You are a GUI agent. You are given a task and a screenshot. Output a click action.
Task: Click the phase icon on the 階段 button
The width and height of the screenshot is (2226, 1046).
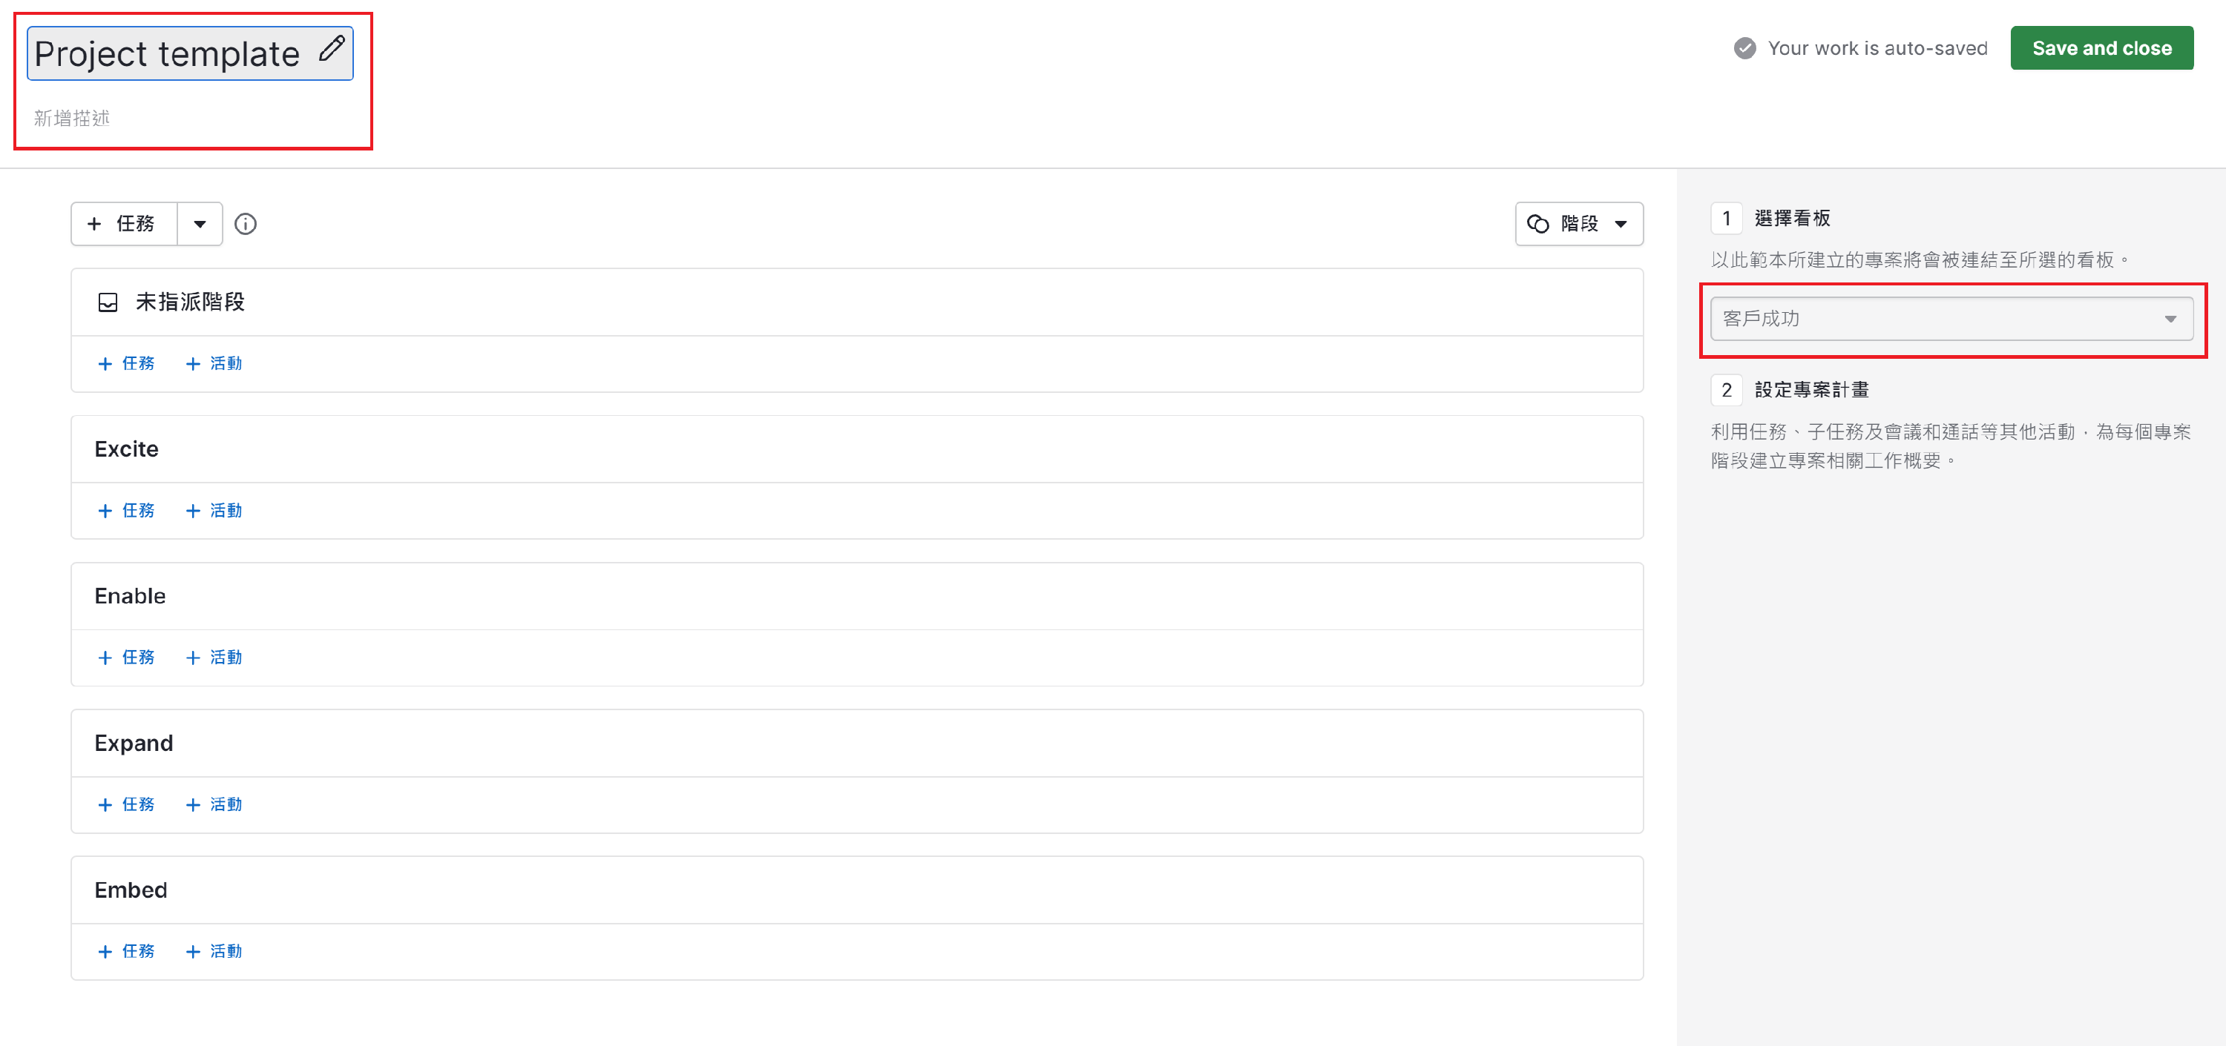click(x=1538, y=225)
